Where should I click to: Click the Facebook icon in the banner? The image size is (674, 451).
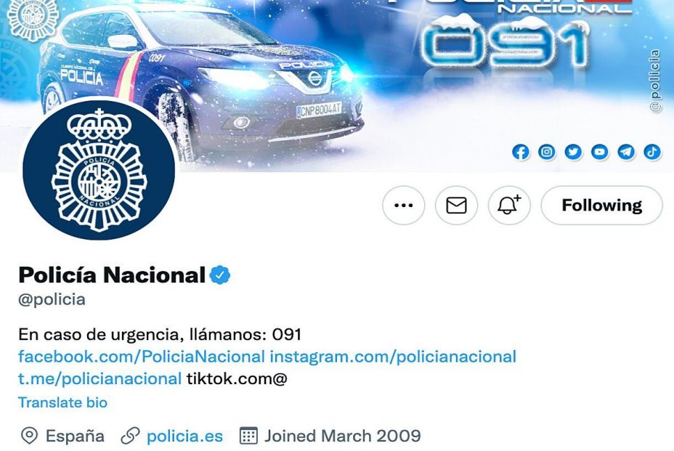(x=521, y=152)
